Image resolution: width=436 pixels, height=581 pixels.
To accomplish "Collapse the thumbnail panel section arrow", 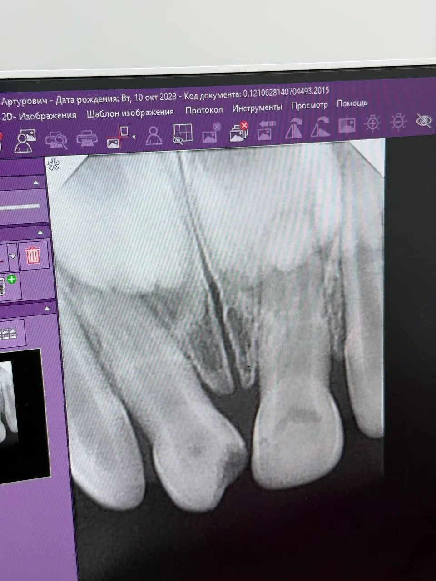I will pos(47,308).
